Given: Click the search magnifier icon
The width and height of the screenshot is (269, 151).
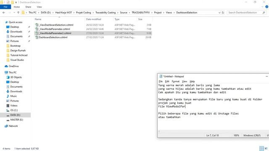Looking at the screenshot, I should [264, 13].
